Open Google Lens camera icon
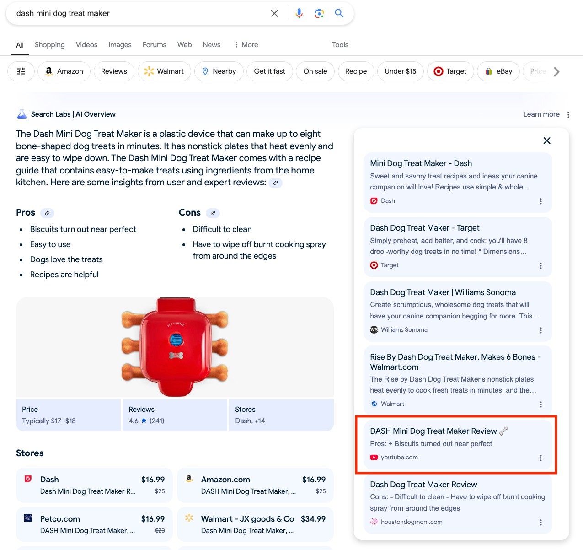Image resolution: width=583 pixels, height=550 pixels. 319,13
